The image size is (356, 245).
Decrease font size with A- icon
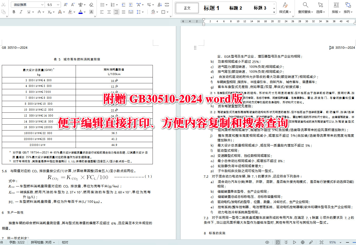point(73,5)
